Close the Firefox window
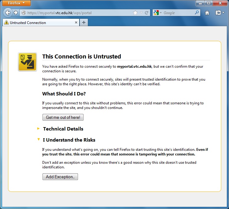The image size is (229, 209). [220, 3]
